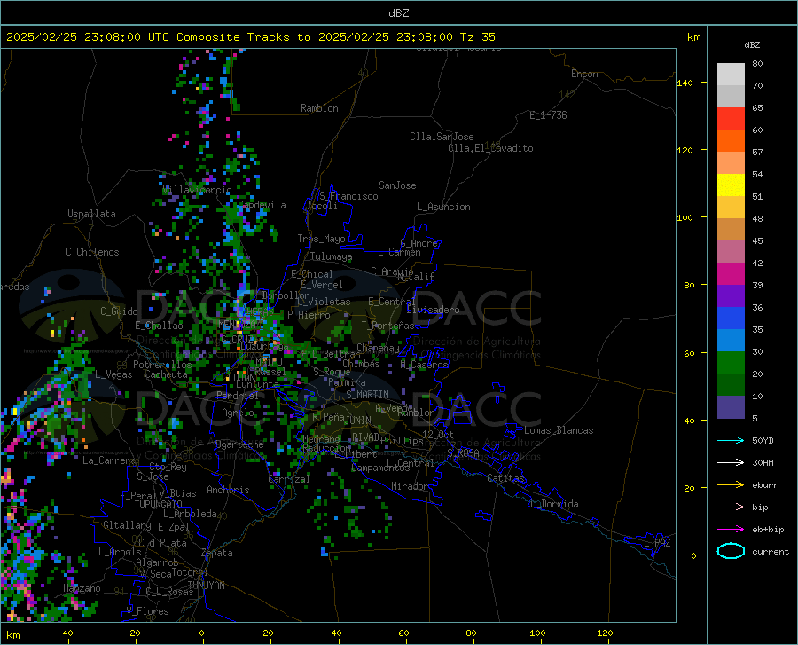This screenshot has width=798, height=645.
Task: Click the 'current' legend label
Action: pos(771,551)
